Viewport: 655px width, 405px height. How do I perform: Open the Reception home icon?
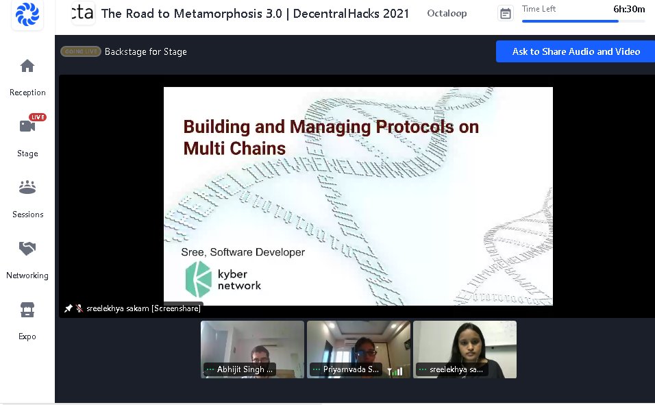coord(27,66)
